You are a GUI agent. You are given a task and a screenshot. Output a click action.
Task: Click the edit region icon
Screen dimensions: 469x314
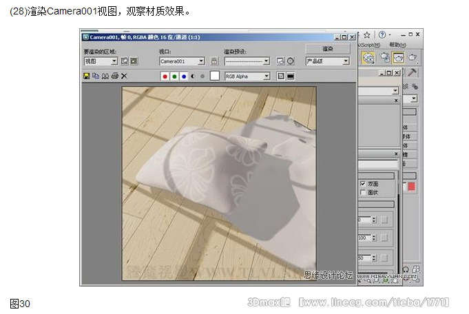click(125, 61)
